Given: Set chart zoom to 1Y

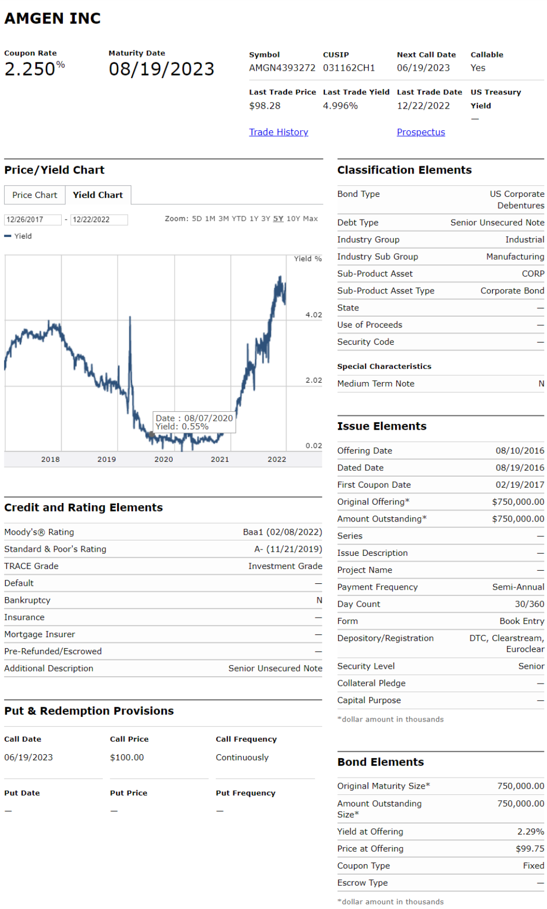Looking at the screenshot, I should pyautogui.click(x=254, y=219).
